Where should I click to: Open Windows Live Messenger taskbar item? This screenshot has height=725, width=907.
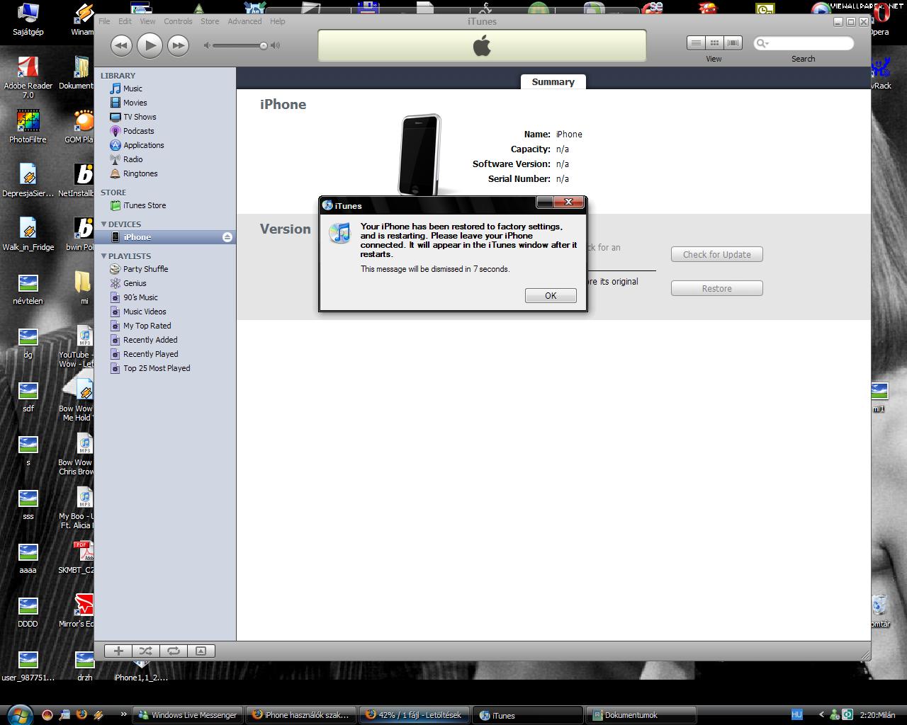[188, 715]
